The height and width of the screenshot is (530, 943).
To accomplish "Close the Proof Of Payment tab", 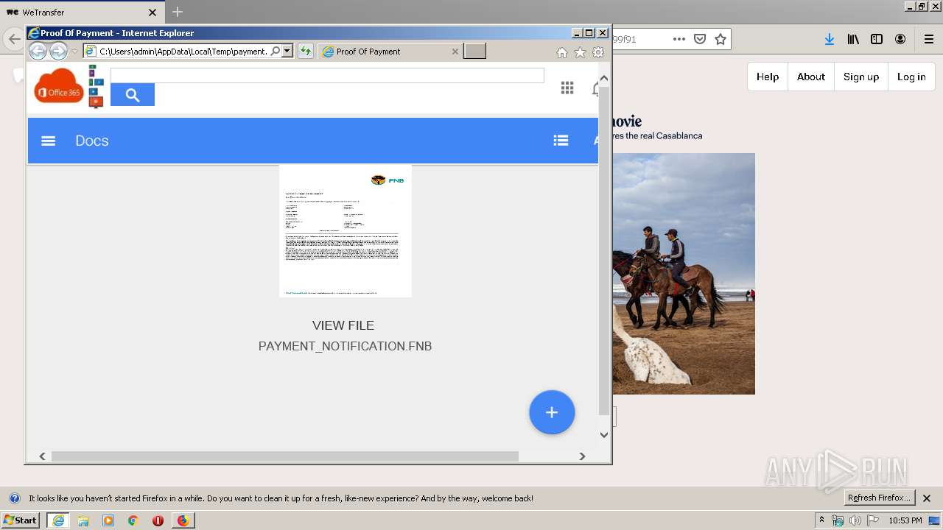I will [x=455, y=52].
